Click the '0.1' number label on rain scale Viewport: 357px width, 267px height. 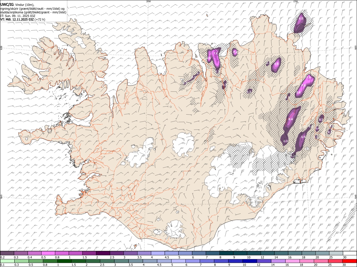click(2, 265)
